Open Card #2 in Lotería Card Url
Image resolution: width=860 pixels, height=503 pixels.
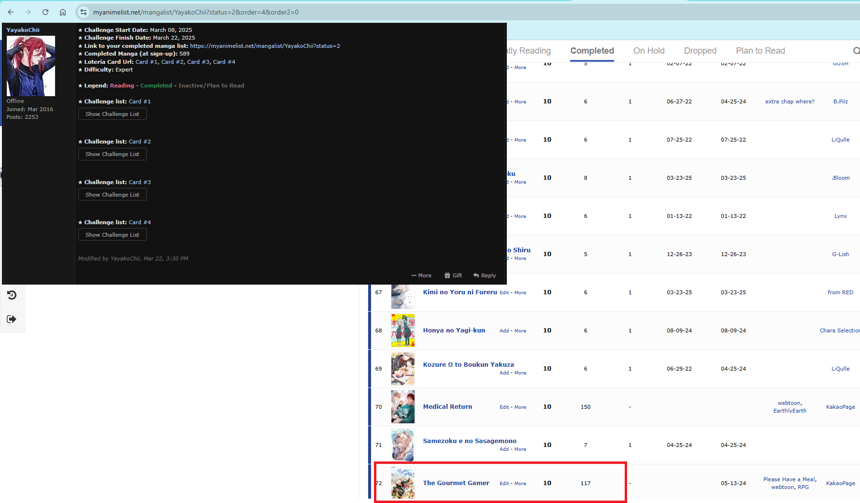172,62
